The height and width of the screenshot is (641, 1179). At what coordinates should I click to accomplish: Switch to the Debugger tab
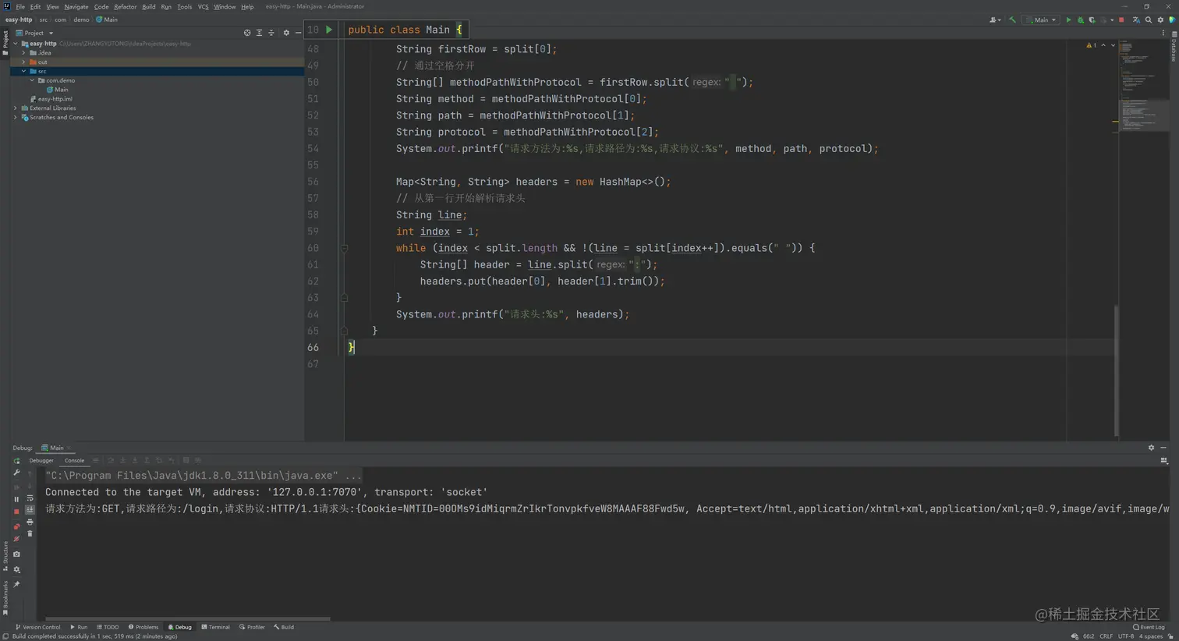pos(41,461)
